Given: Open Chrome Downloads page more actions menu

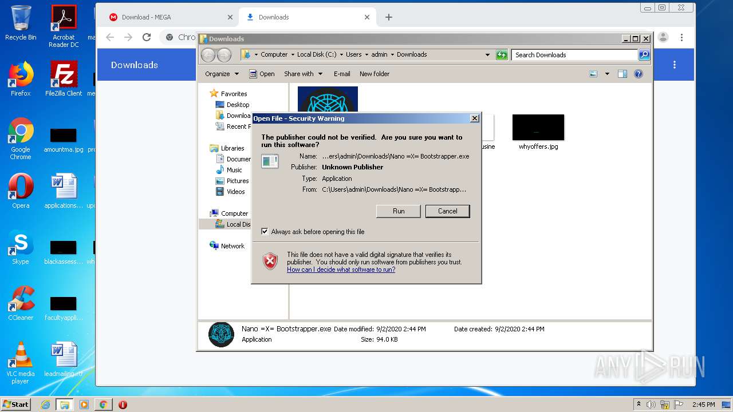Looking at the screenshot, I should pyautogui.click(x=674, y=65).
